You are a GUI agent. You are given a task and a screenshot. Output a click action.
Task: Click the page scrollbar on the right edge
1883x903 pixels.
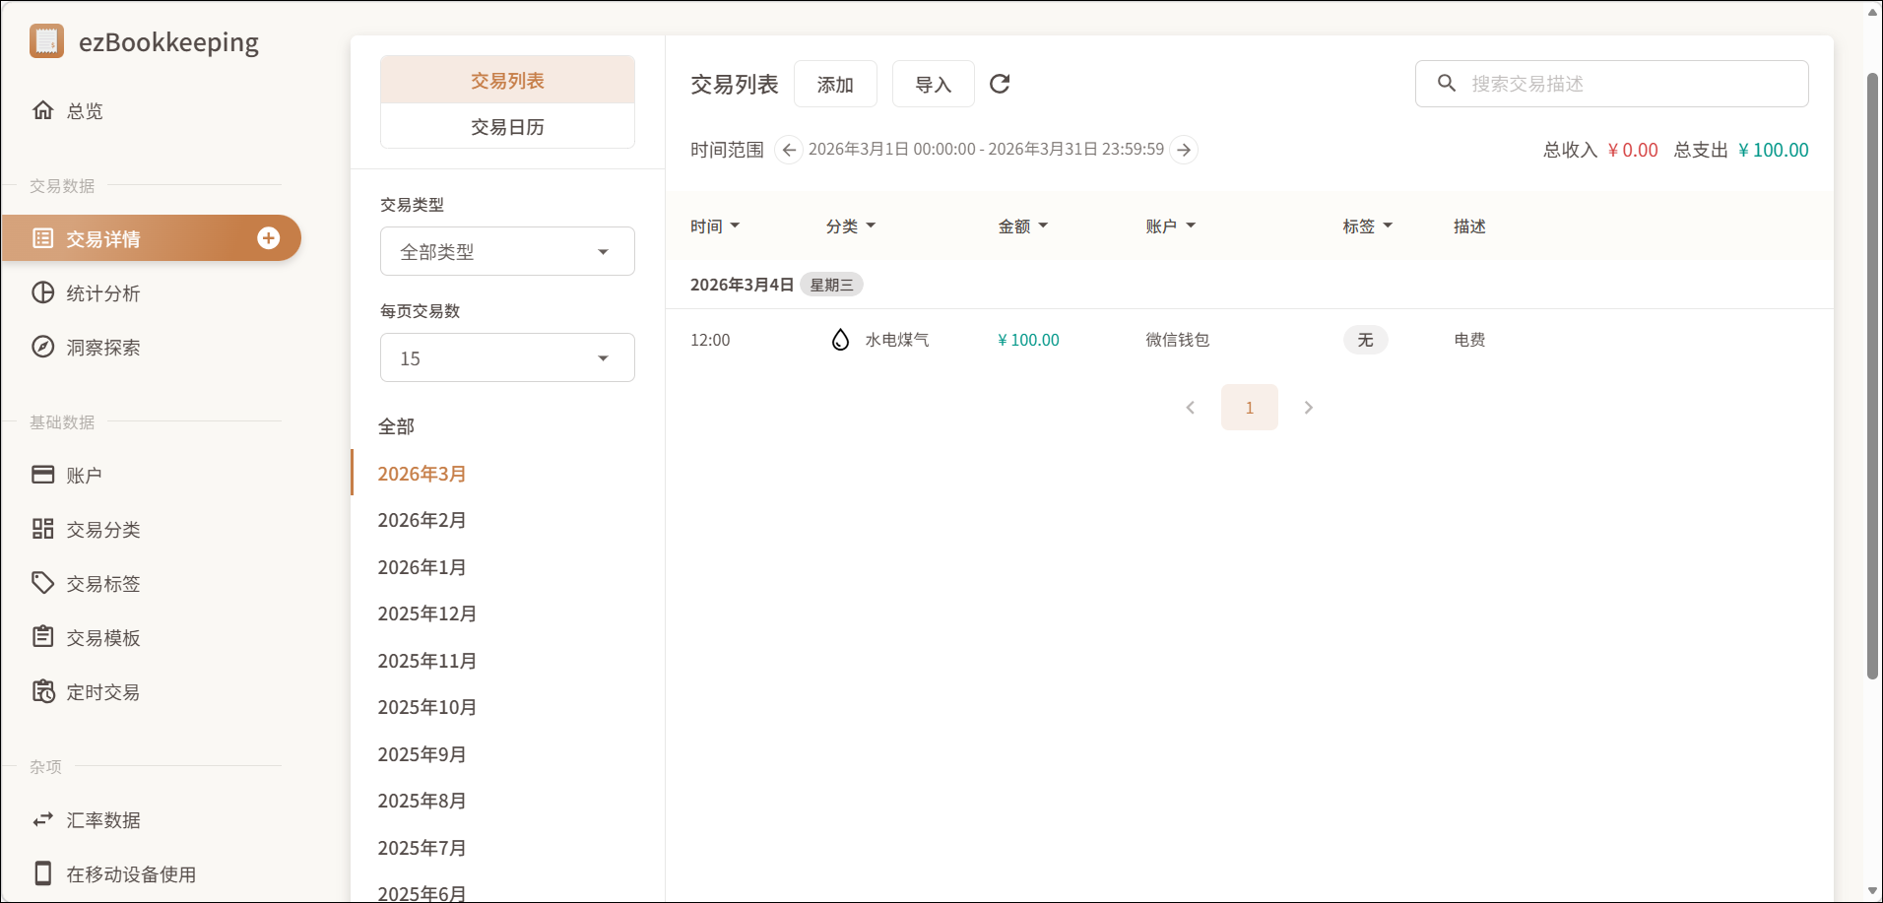click(x=1872, y=374)
